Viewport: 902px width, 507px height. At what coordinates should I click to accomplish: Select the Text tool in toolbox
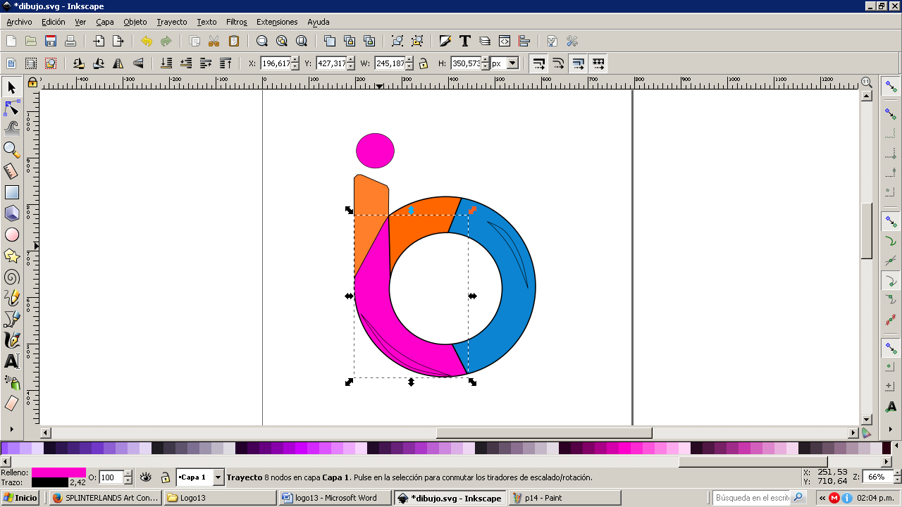[x=11, y=361]
